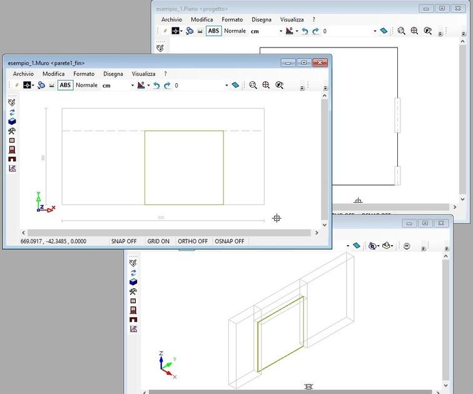The image size is (473, 394).
Task: Toggle OSNAP OFF in Muro status bar
Action: 230,241
